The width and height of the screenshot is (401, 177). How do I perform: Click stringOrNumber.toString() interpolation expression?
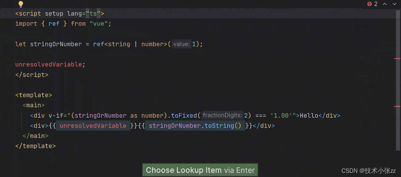click(195, 126)
